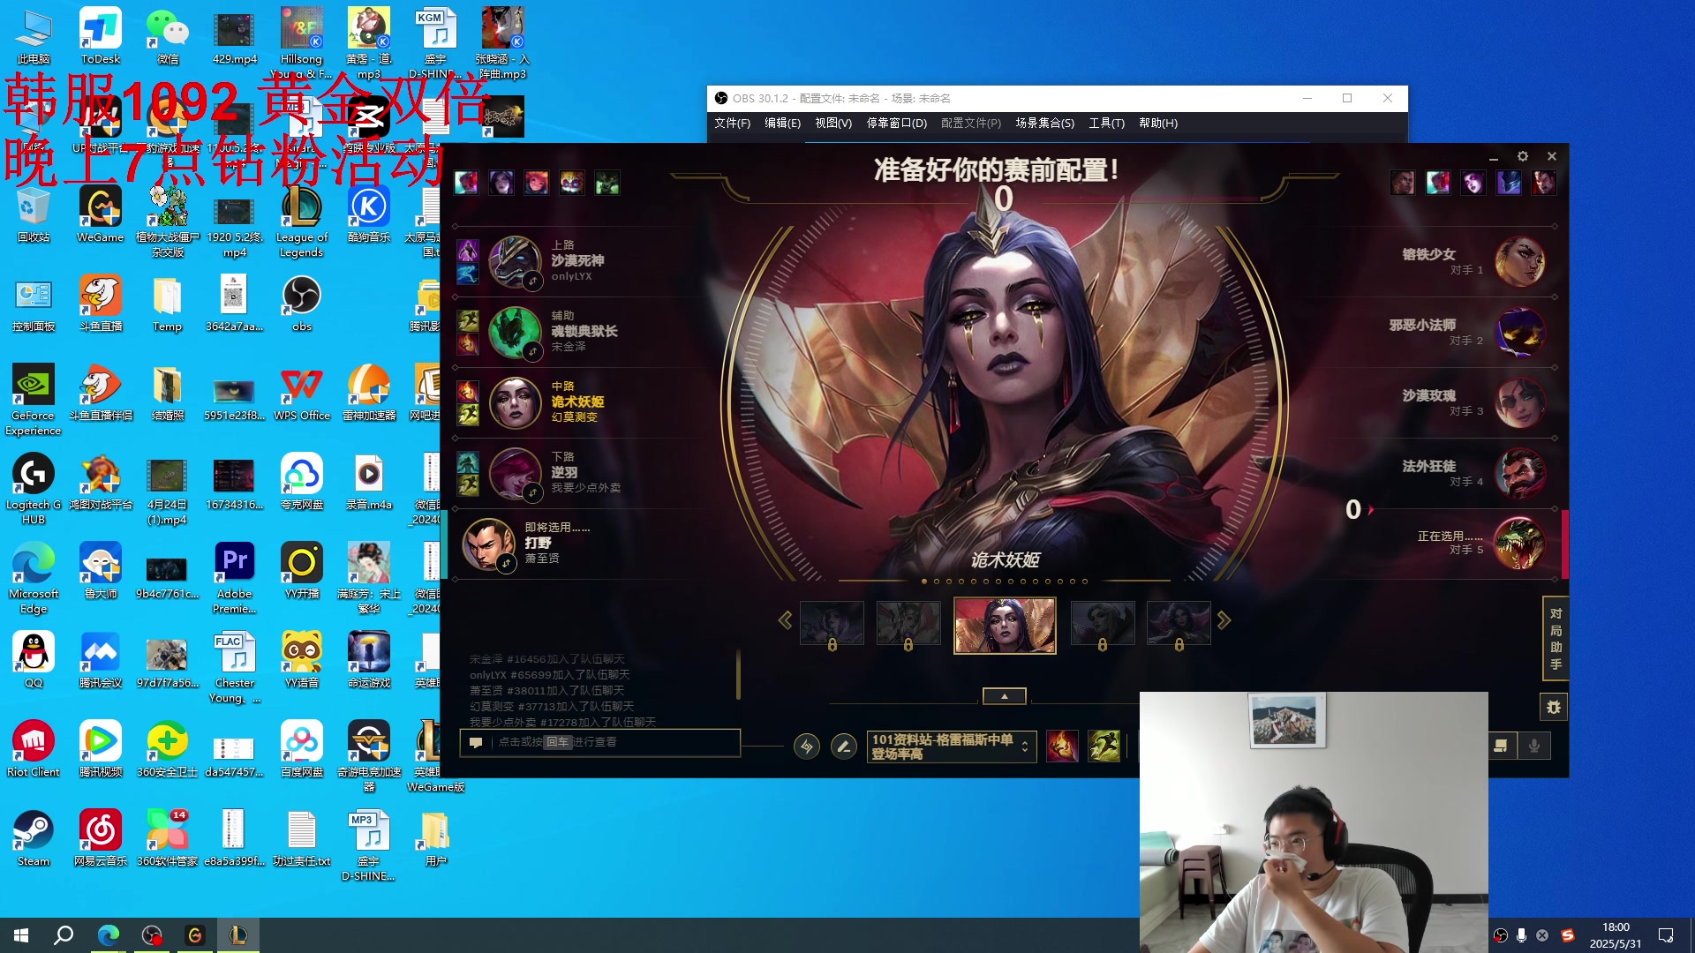Open the 工具(T) menu in OBS

click(x=1106, y=123)
